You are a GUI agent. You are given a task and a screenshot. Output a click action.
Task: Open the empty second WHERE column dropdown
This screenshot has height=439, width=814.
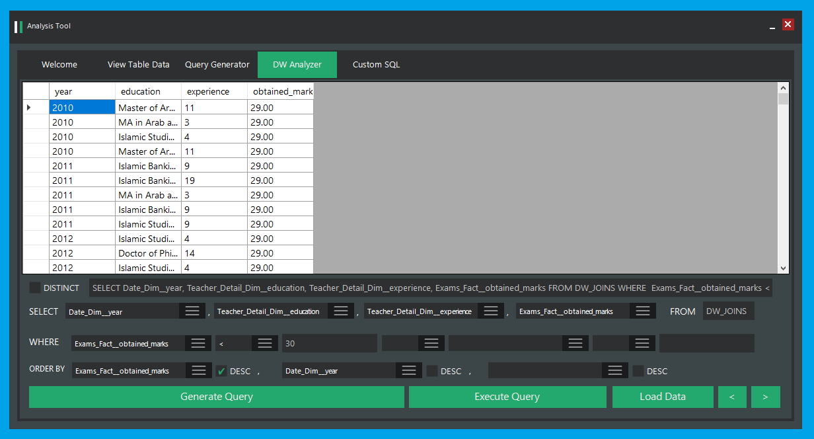[x=575, y=343]
